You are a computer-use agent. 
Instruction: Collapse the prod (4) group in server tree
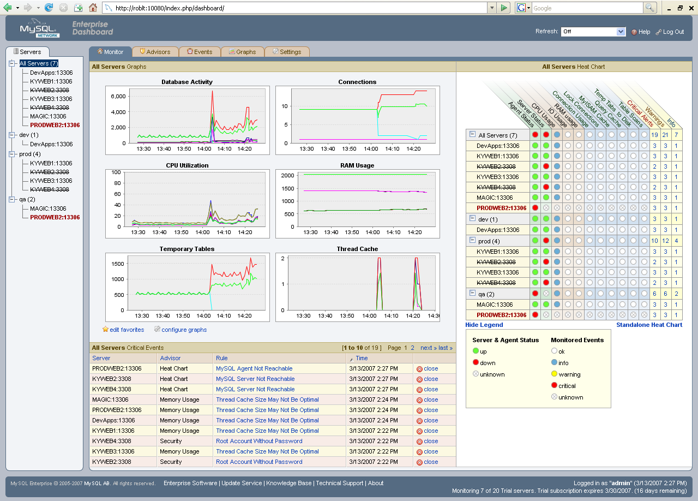13,154
